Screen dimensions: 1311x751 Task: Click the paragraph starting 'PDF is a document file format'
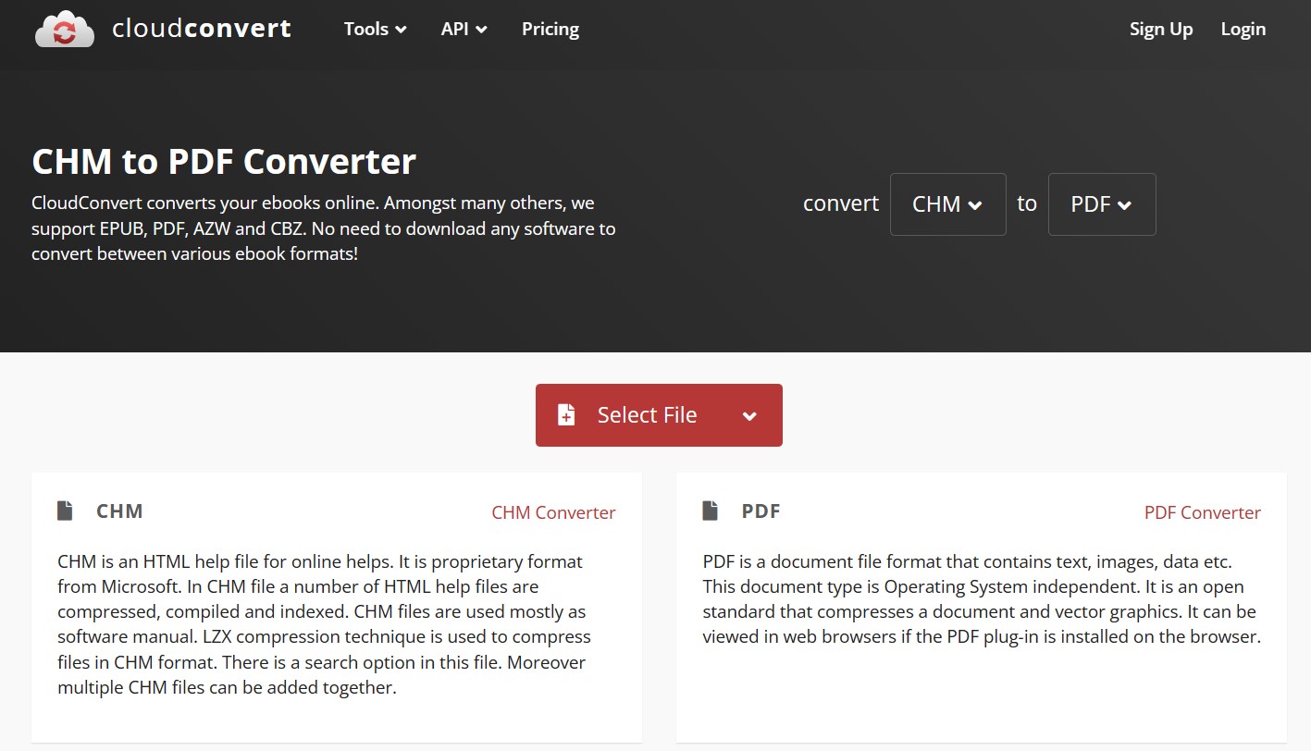click(x=982, y=599)
